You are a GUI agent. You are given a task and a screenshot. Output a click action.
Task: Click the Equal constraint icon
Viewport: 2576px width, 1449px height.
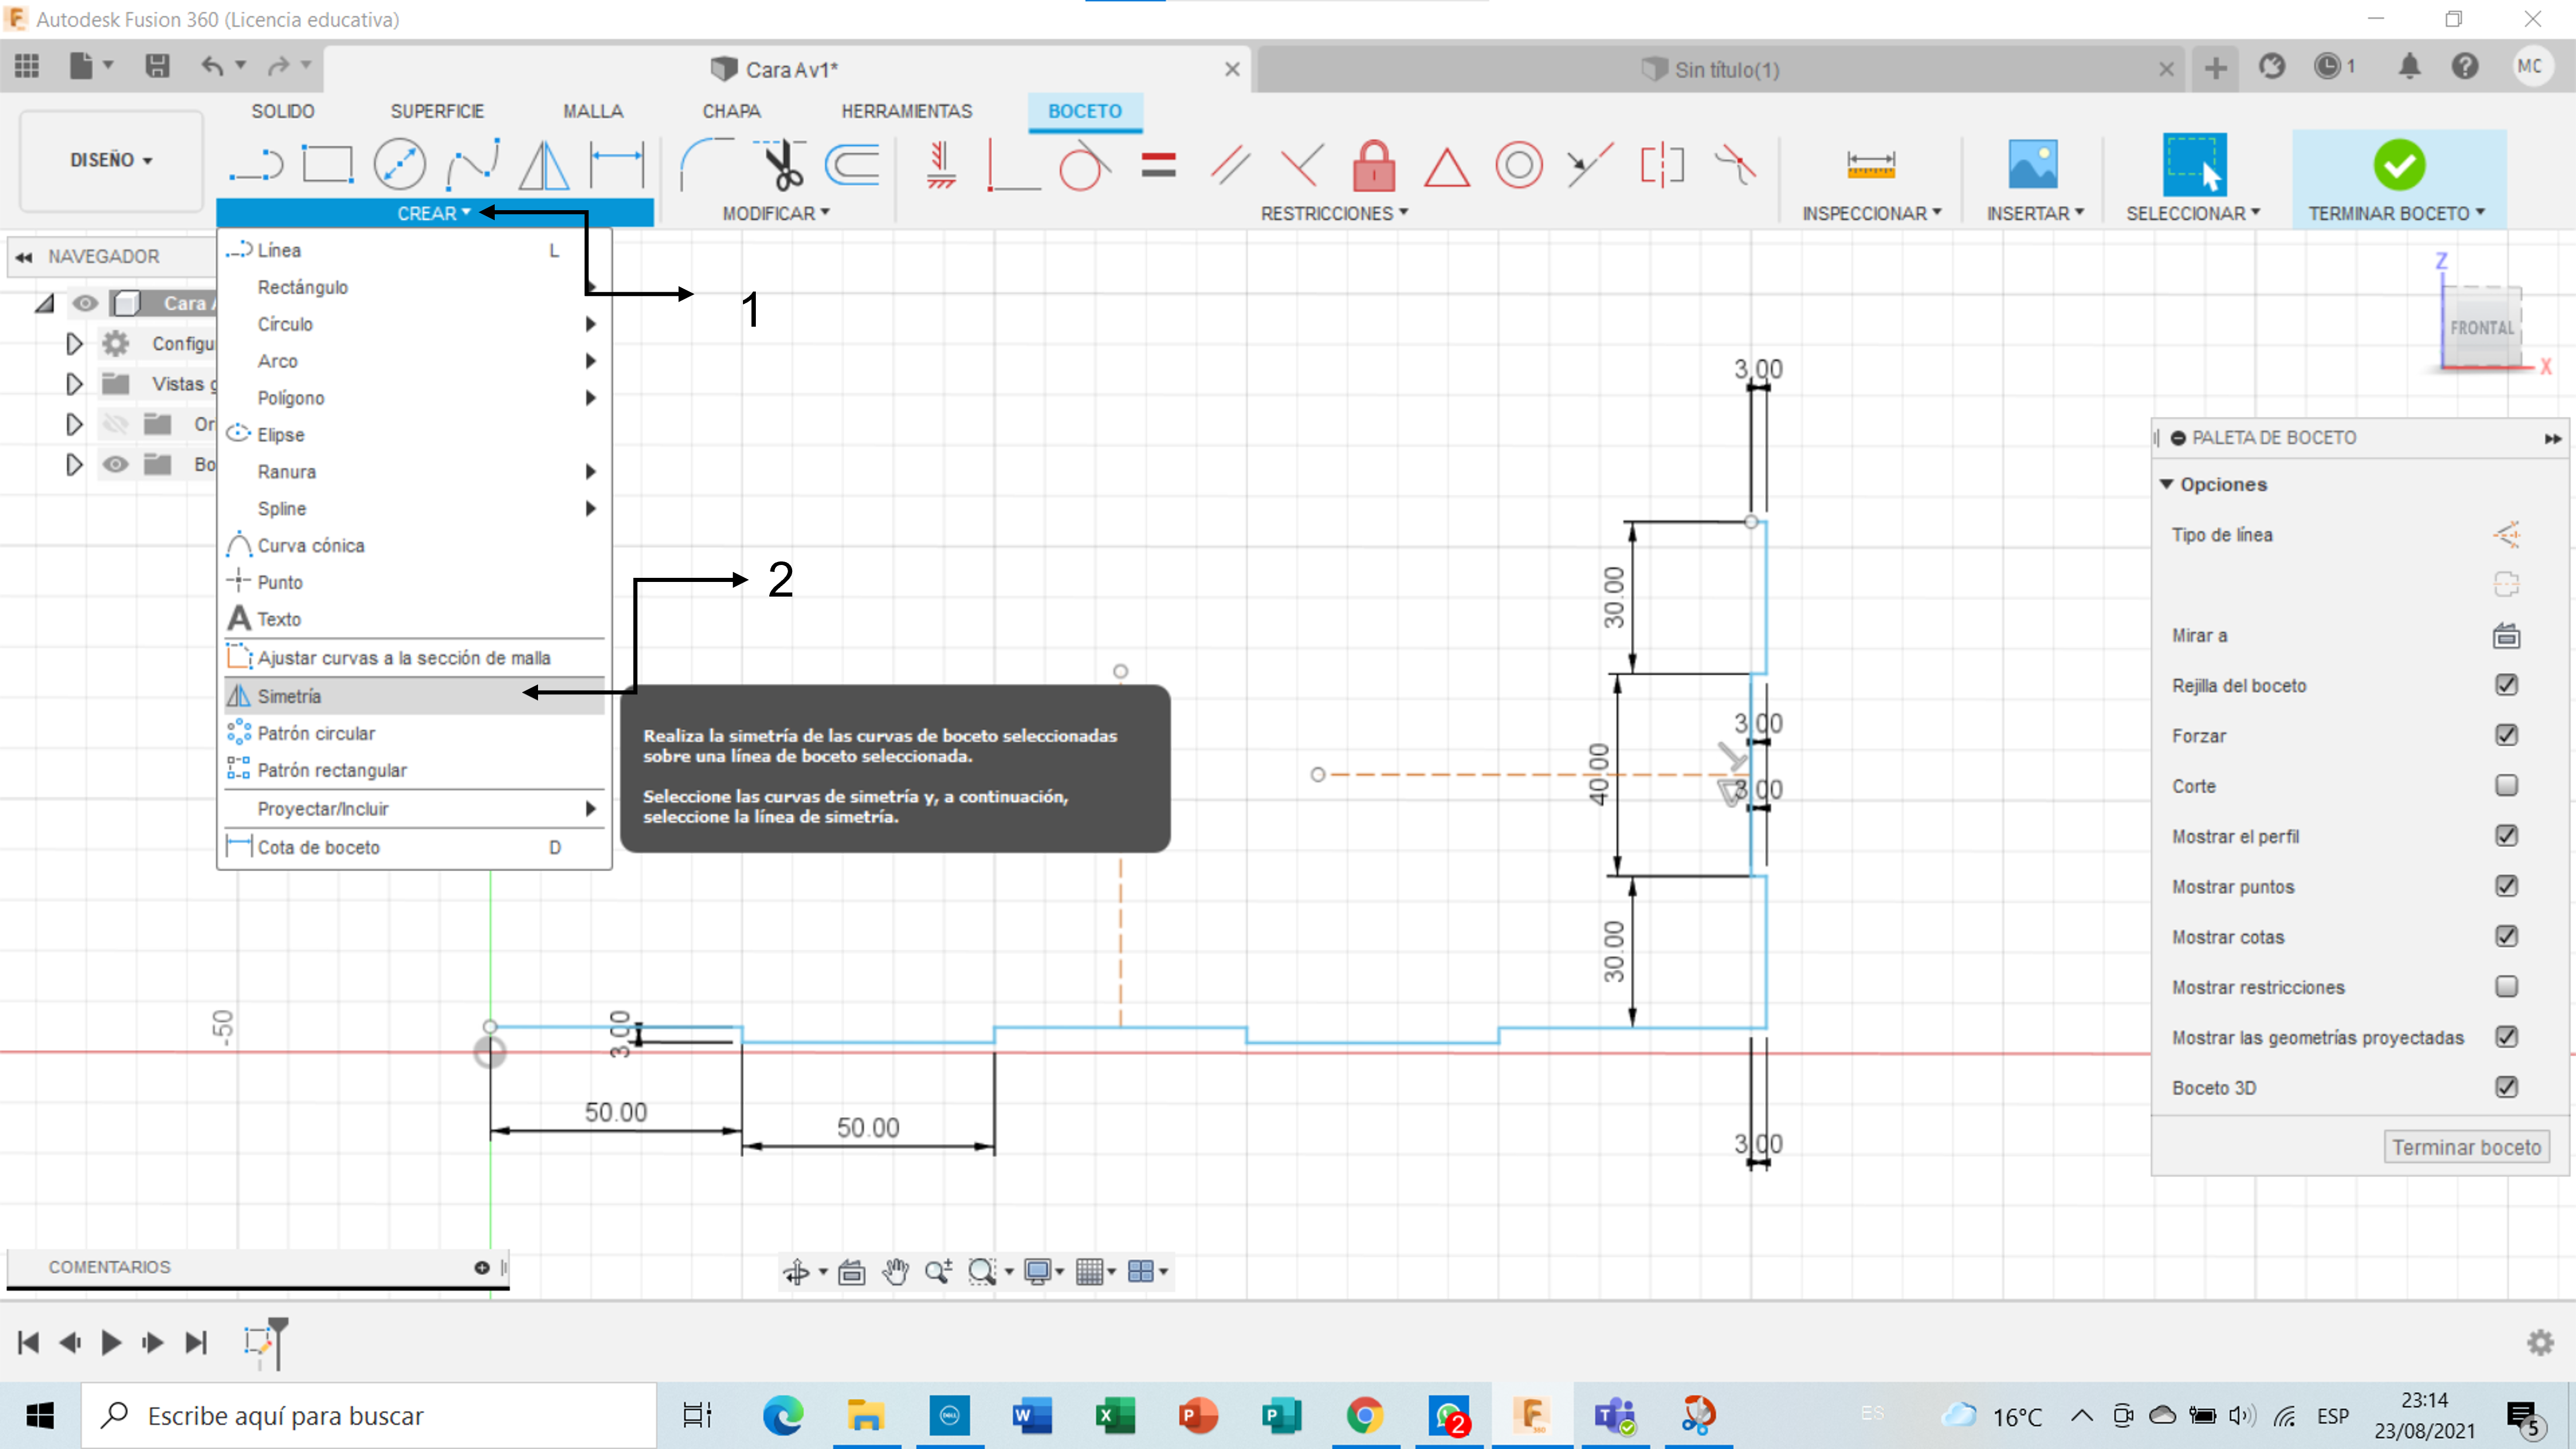[x=1158, y=165]
